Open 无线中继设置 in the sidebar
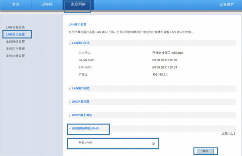The width and height of the screenshot is (242, 156). [15, 56]
